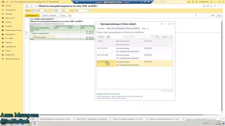Switch to Коды строк декларации tab
This screenshot has height=126, width=225.
tap(123, 28)
